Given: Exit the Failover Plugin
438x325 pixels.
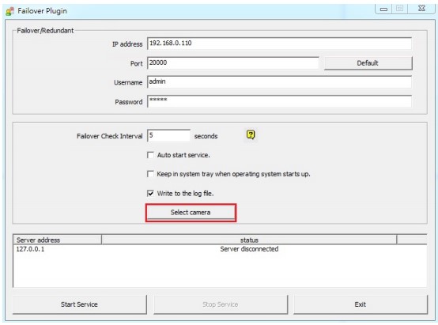Looking at the screenshot, I should pyautogui.click(x=361, y=304).
